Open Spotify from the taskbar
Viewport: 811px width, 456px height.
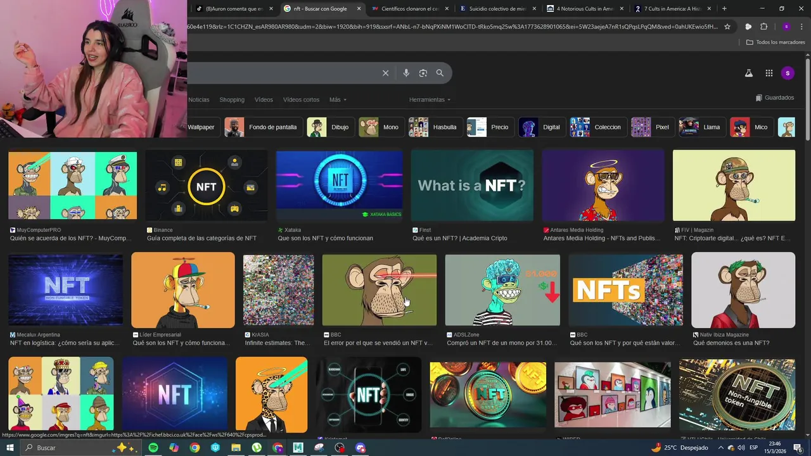153,448
